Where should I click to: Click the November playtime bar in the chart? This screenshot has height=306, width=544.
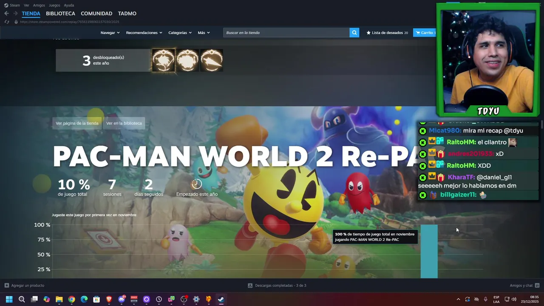pos(429,251)
